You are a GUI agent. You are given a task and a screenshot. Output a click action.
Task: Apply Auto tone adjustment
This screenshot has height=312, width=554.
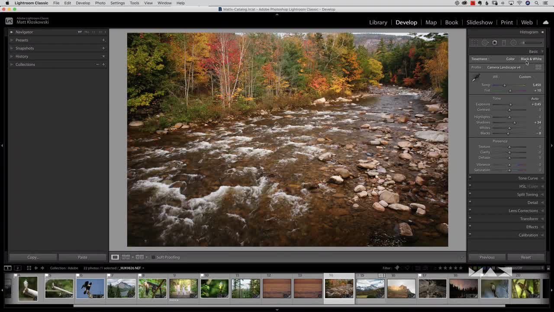(x=535, y=99)
